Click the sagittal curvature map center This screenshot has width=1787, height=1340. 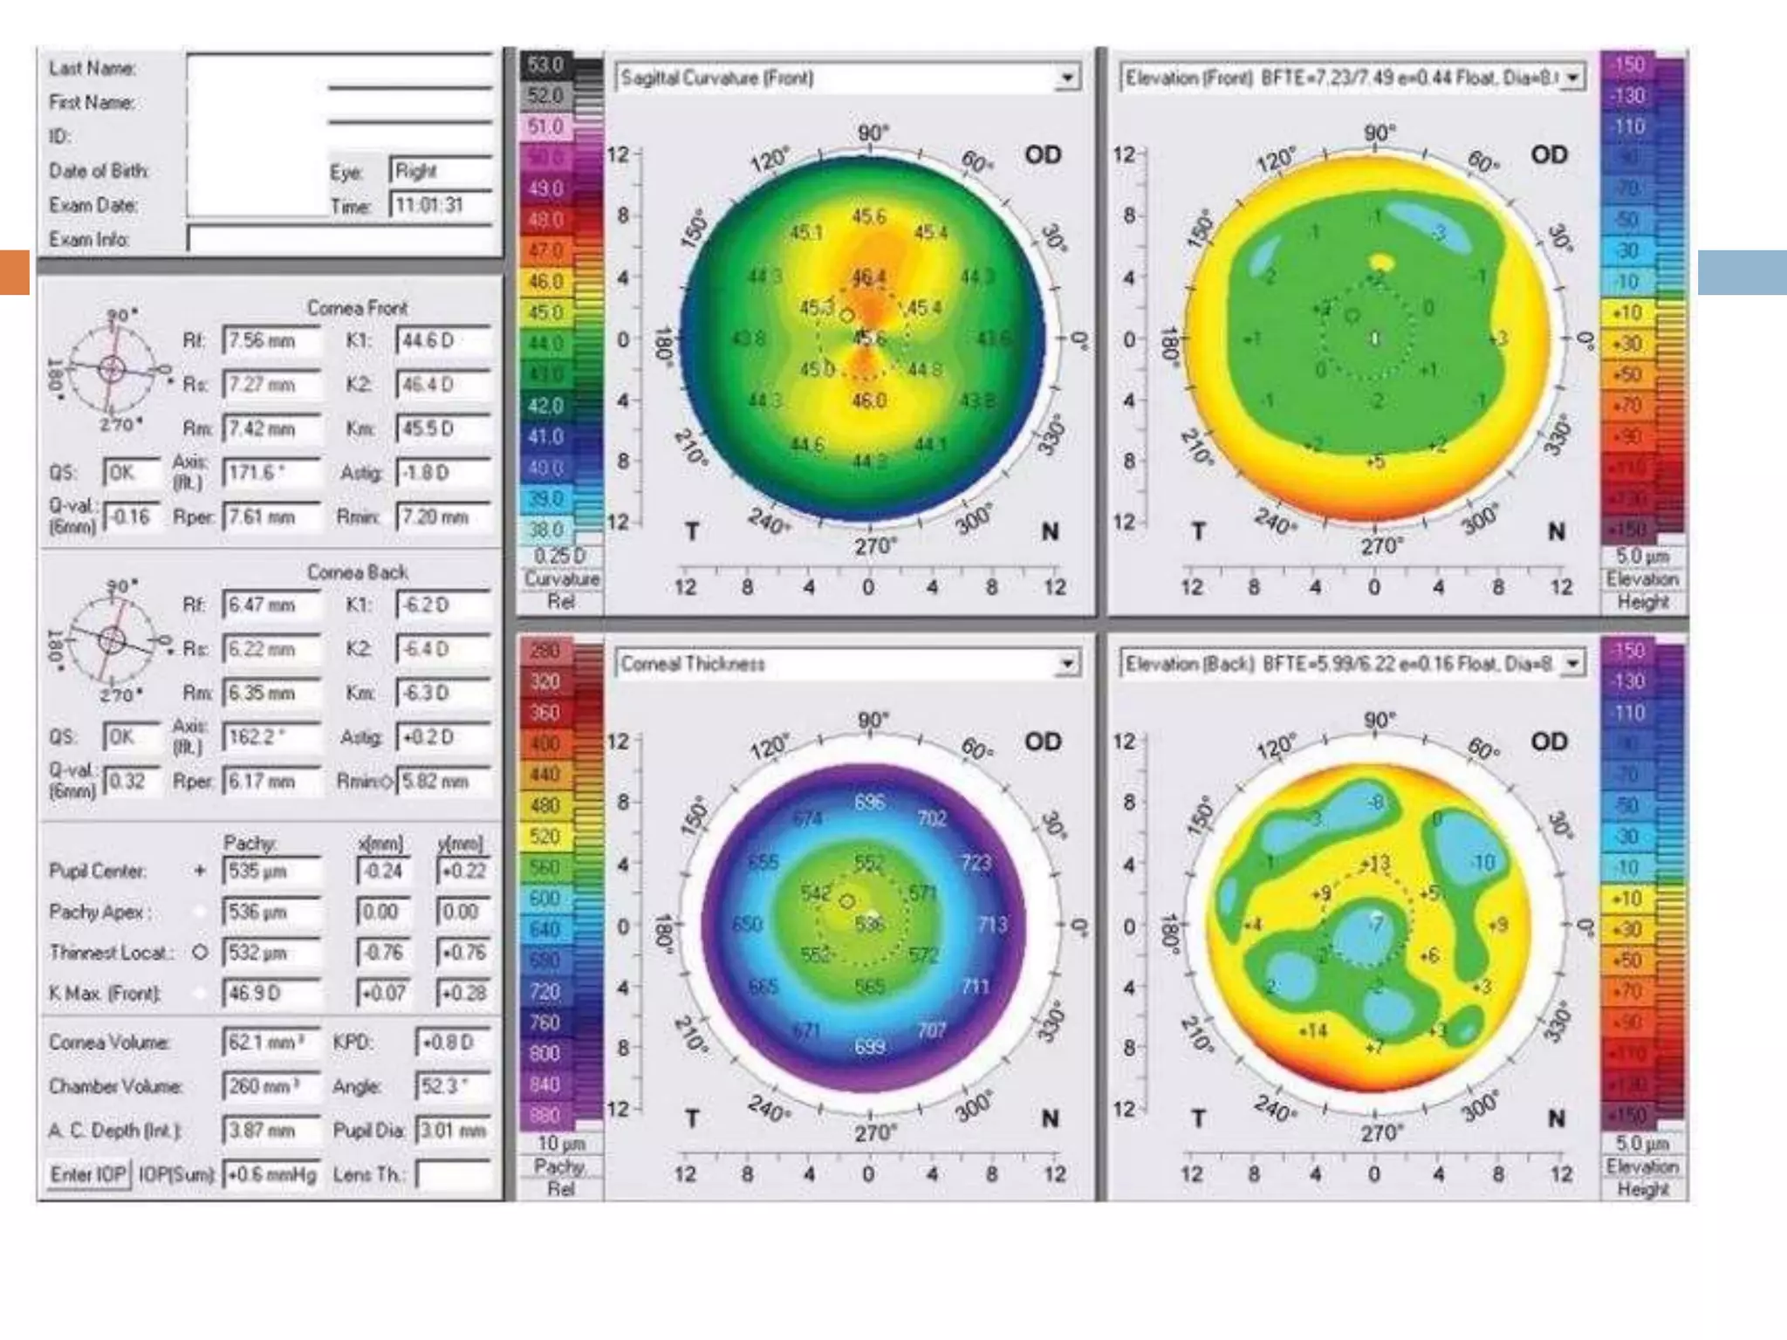pos(868,338)
